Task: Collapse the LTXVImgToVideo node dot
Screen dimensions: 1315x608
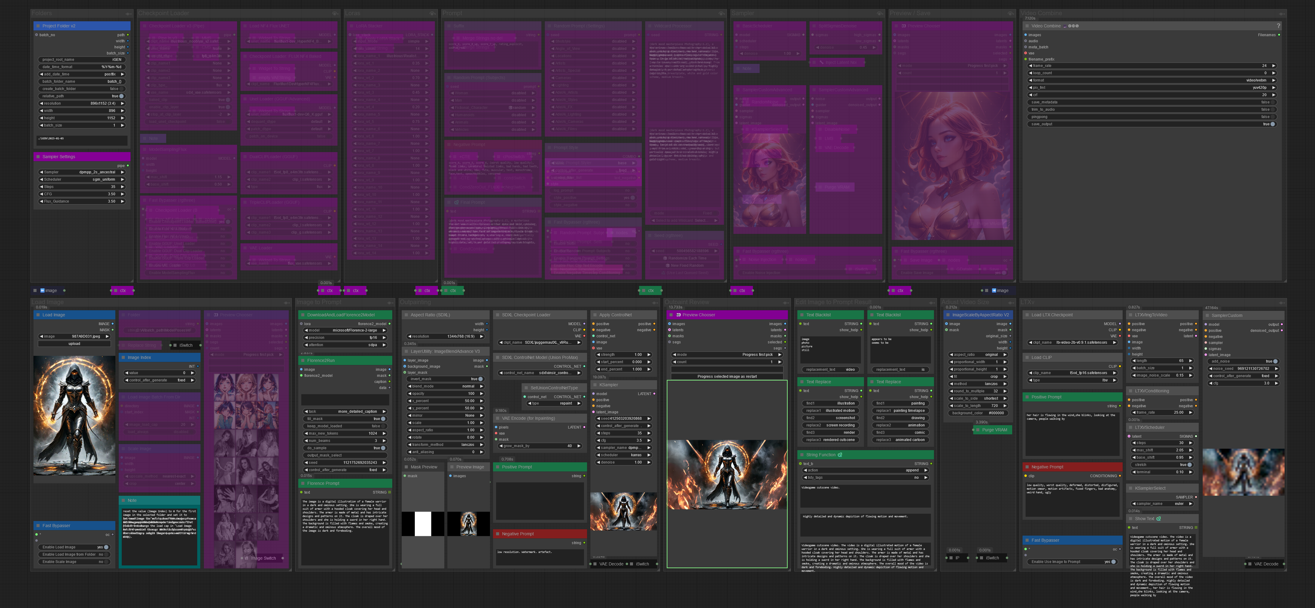Action: click(1131, 315)
